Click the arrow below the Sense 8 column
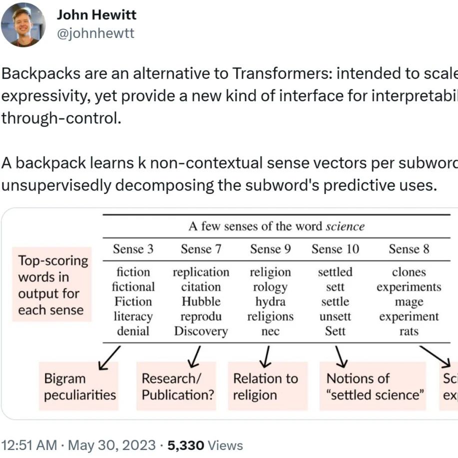Screen dimensions: 458x458 pyautogui.click(x=435, y=356)
